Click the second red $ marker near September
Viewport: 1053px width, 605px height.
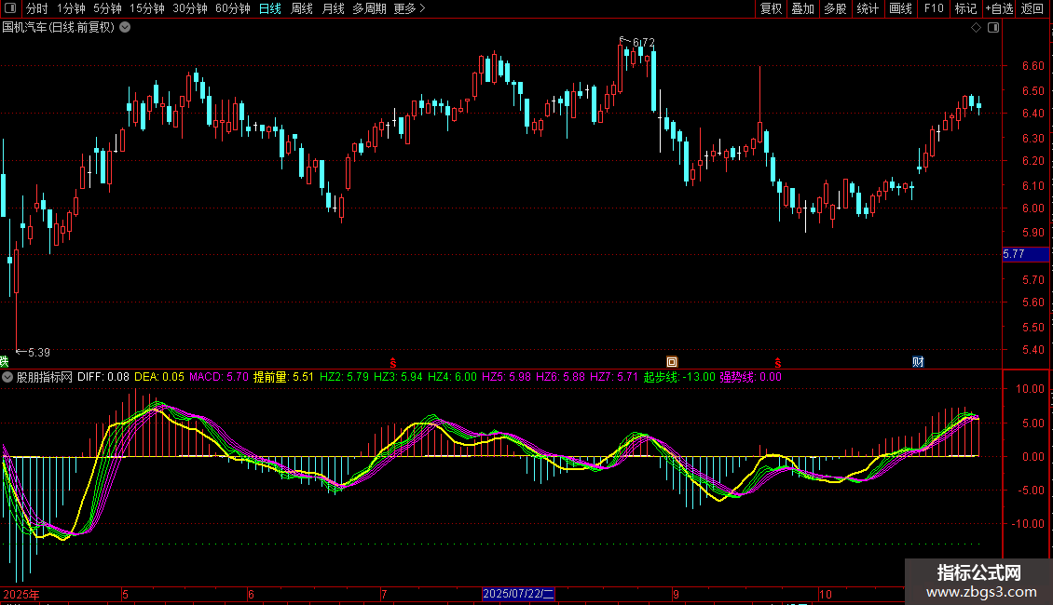point(776,361)
